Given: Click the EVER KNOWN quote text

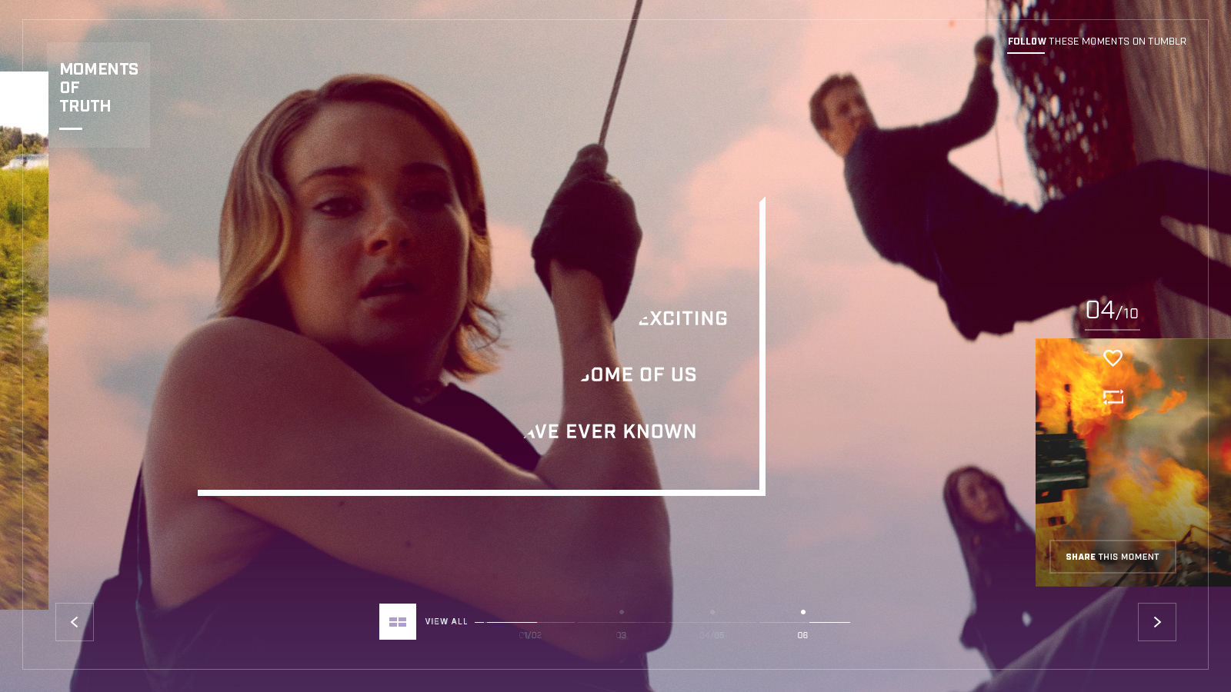Looking at the screenshot, I should coord(631,431).
